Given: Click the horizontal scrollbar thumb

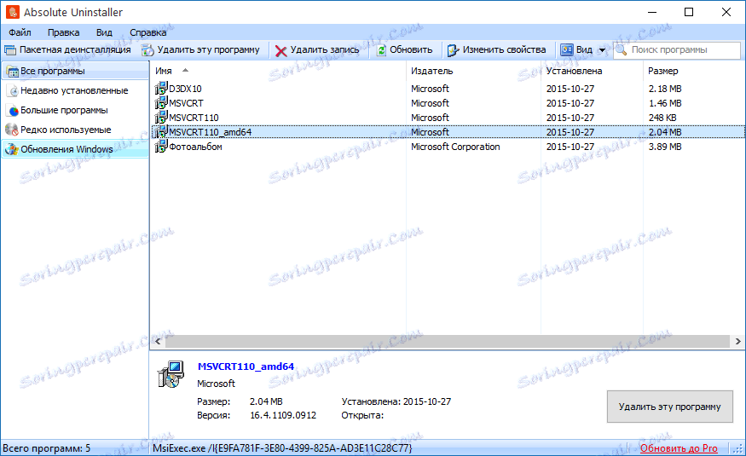Looking at the screenshot, I should click(448, 341).
